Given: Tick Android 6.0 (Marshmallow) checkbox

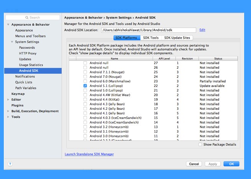Looking at the screenshot, I should point(85,81).
